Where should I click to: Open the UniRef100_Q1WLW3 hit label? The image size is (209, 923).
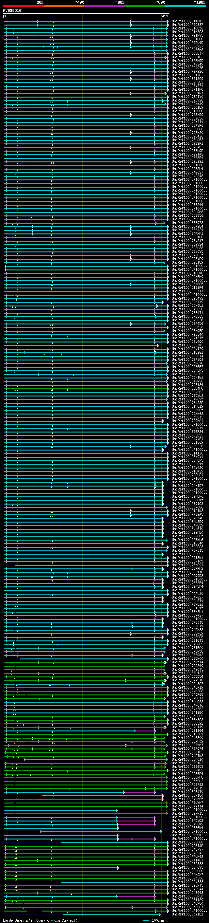(187, 21)
